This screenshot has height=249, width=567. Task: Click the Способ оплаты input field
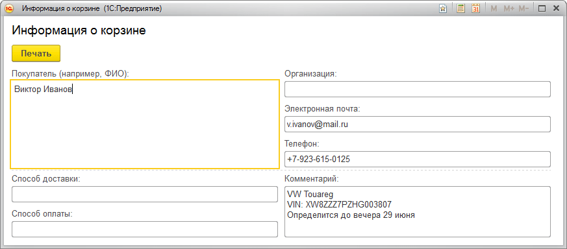click(x=145, y=229)
